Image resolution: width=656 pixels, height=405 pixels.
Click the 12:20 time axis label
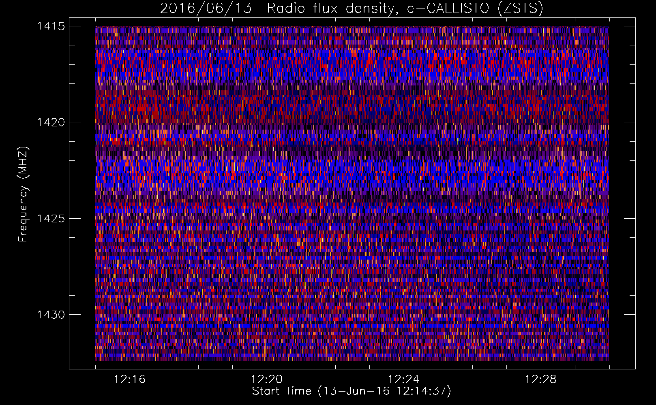tap(267, 379)
